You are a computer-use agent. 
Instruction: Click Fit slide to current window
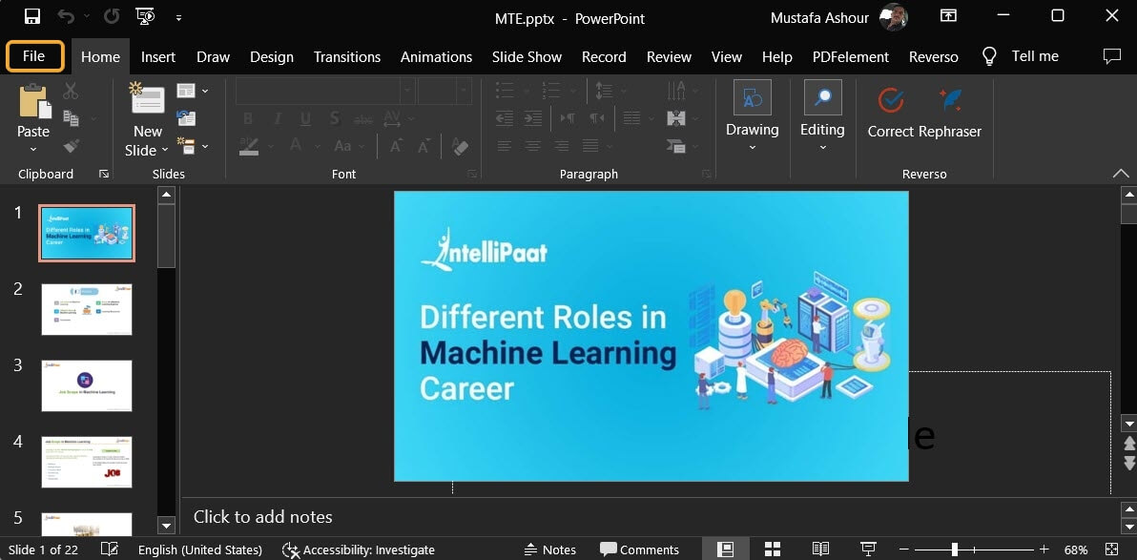(x=1112, y=549)
